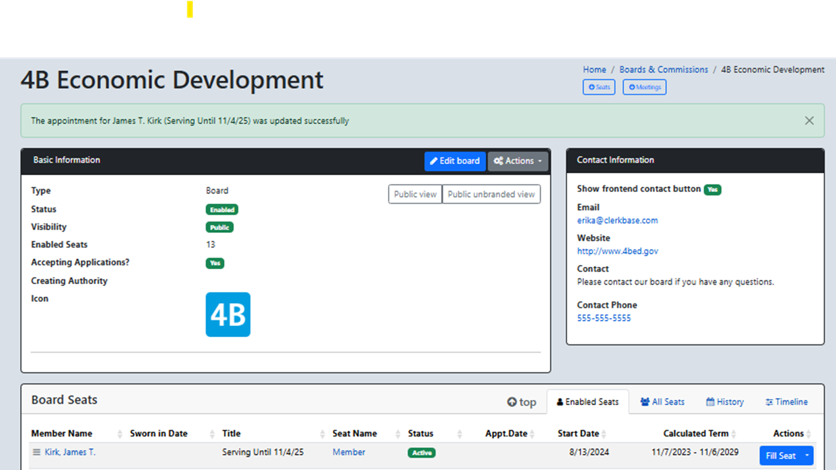Go to Home in the breadcrumb
836x470 pixels.
tap(595, 70)
